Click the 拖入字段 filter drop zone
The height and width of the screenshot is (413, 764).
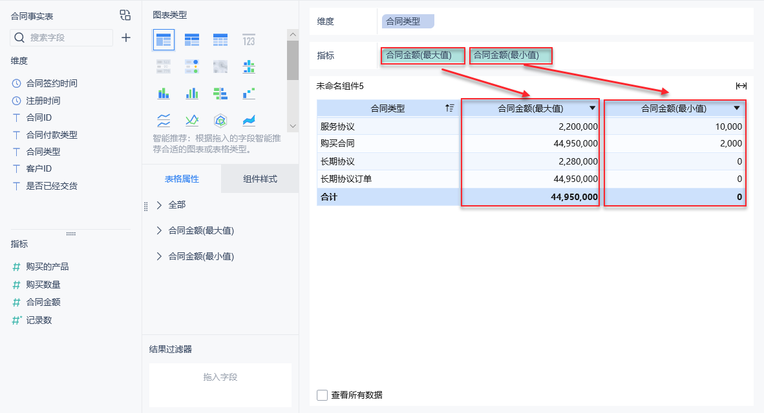pyautogui.click(x=220, y=385)
